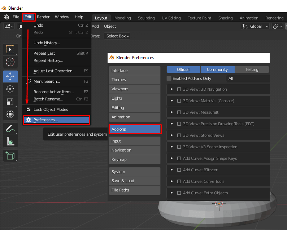
Task: Pick the Scale tool icon
Action: [10, 102]
